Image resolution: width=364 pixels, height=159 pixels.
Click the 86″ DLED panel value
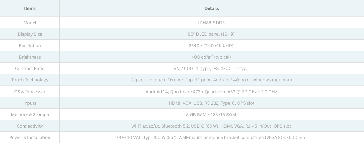[211, 34]
